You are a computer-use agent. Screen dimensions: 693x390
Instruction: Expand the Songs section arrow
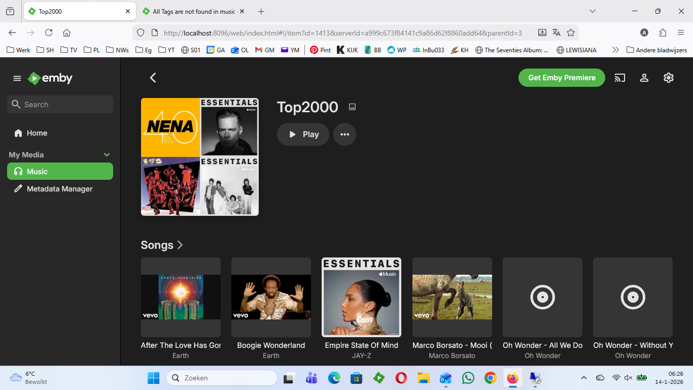(x=180, y=245)
